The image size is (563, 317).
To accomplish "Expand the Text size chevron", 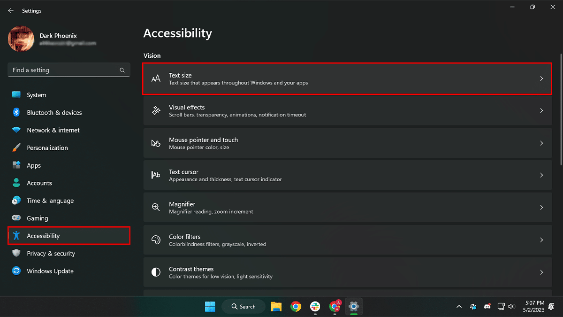I will pos(541,79).
